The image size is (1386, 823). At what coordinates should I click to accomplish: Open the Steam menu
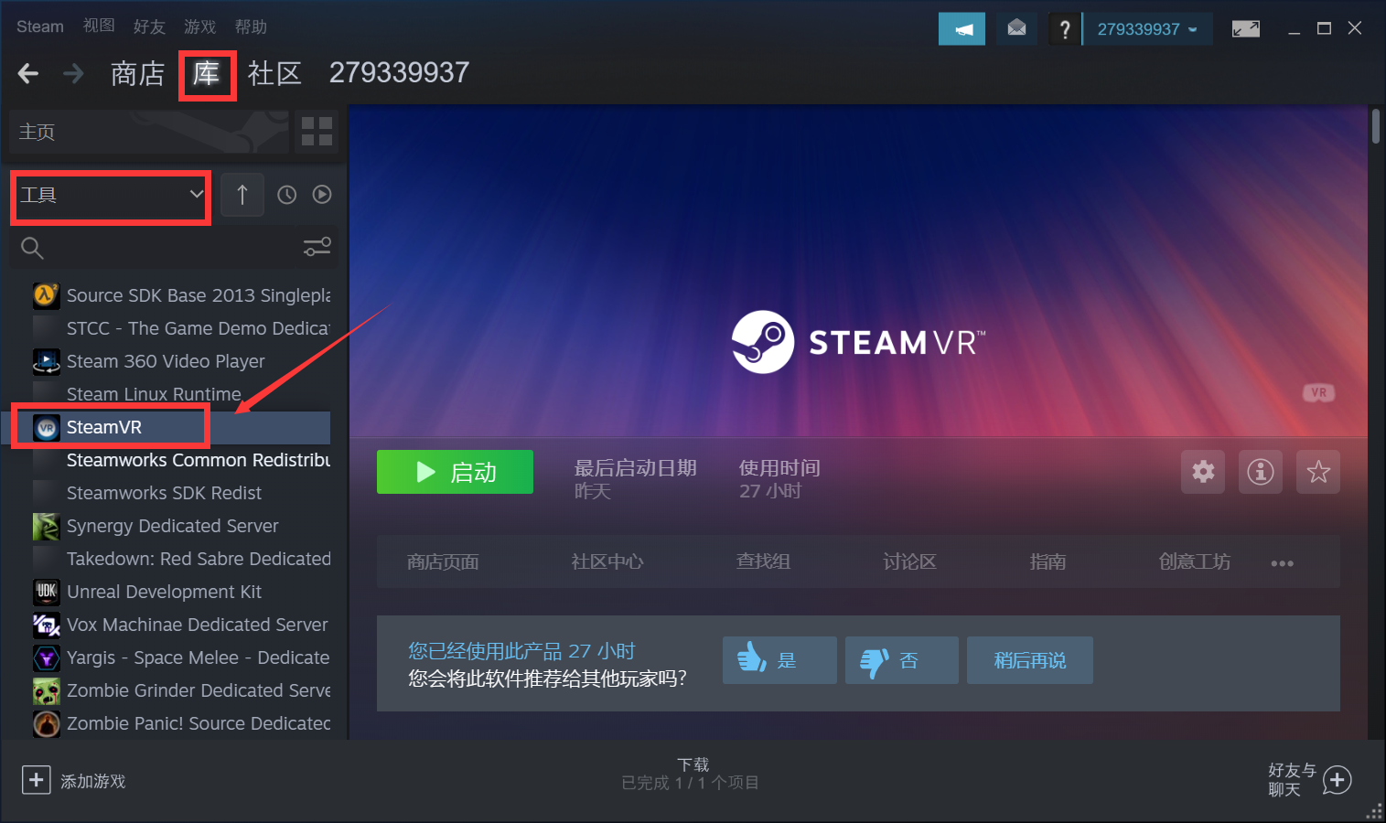tap(40, 27)
